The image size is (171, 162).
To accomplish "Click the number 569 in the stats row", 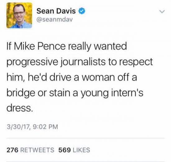I will [x=64, y=150].
